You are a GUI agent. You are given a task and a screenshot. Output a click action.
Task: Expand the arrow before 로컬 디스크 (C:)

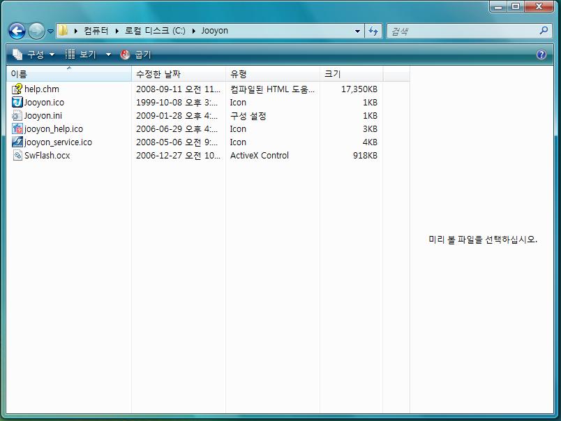[117, 31]
